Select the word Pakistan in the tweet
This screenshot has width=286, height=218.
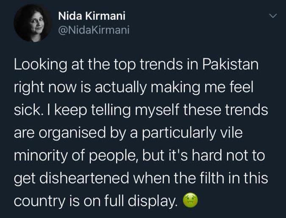[x=230, y=64]
